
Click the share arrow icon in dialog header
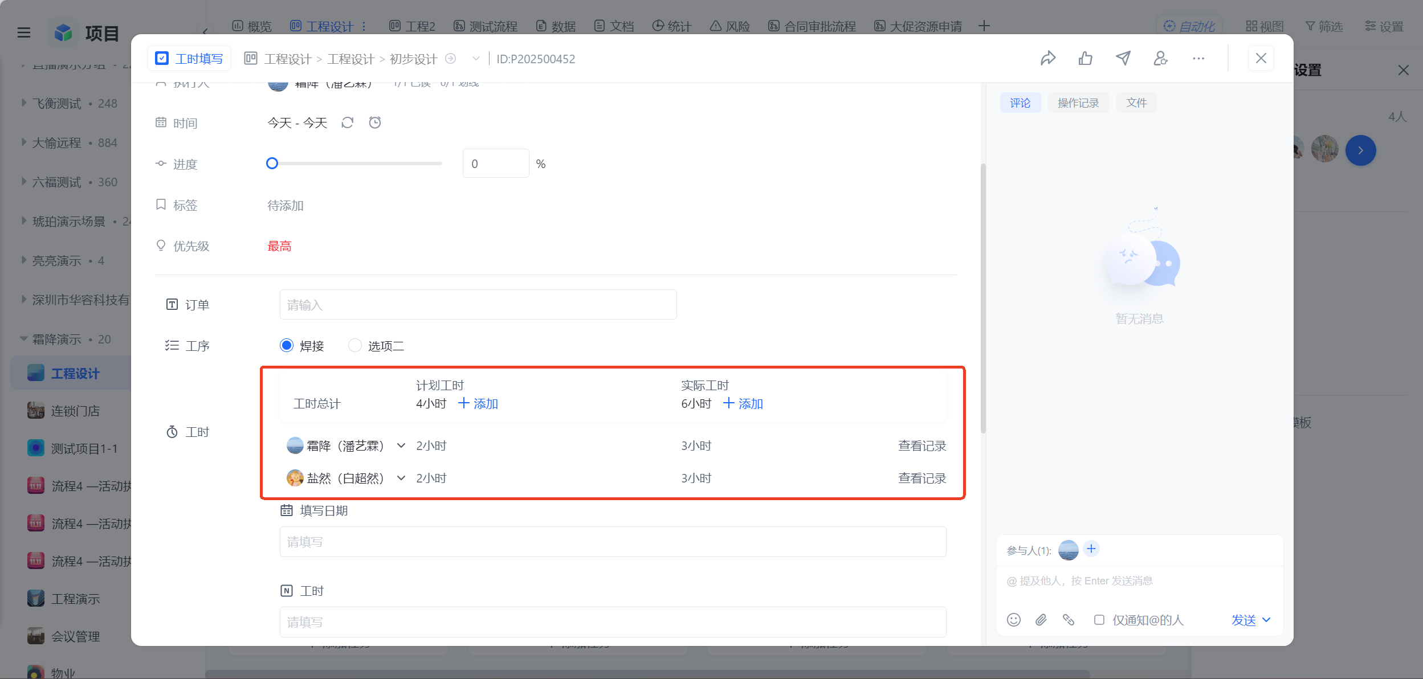1048,58
